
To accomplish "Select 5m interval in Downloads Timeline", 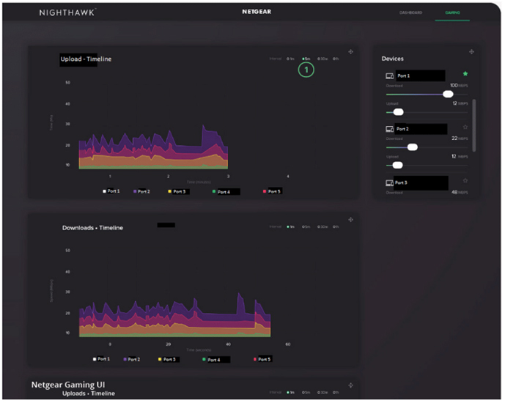I will 306,227.
